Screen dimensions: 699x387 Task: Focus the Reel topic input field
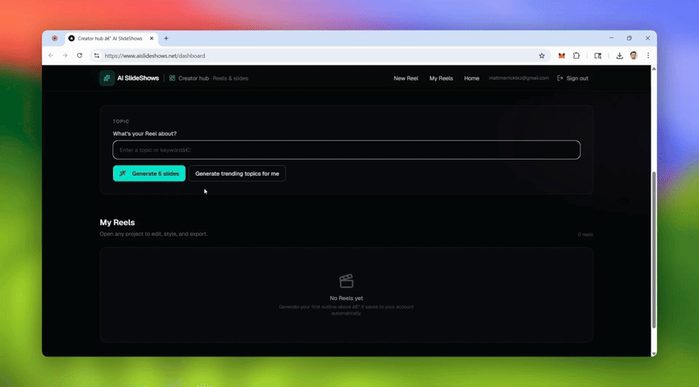point(346,150)
